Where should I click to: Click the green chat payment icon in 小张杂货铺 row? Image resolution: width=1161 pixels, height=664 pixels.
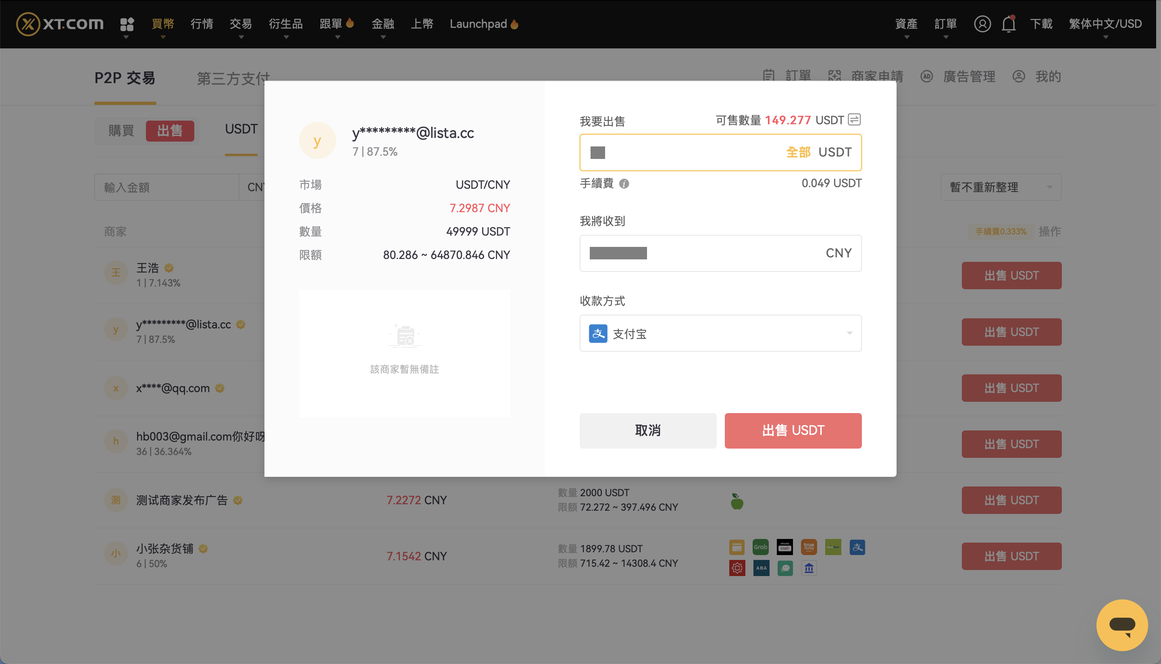(784, 568)
